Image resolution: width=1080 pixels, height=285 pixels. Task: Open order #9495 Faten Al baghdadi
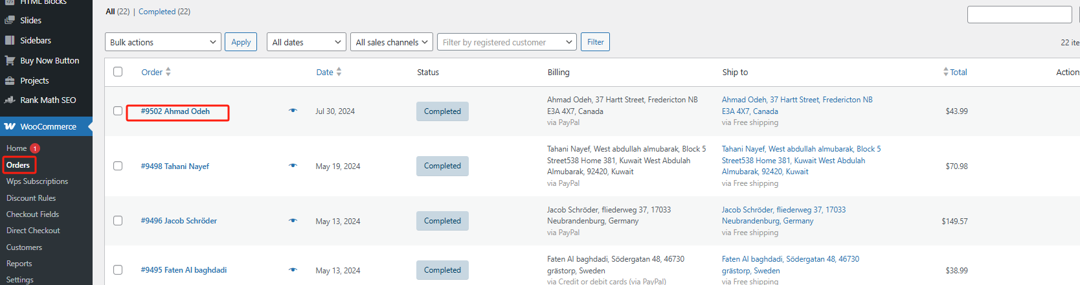184,270
